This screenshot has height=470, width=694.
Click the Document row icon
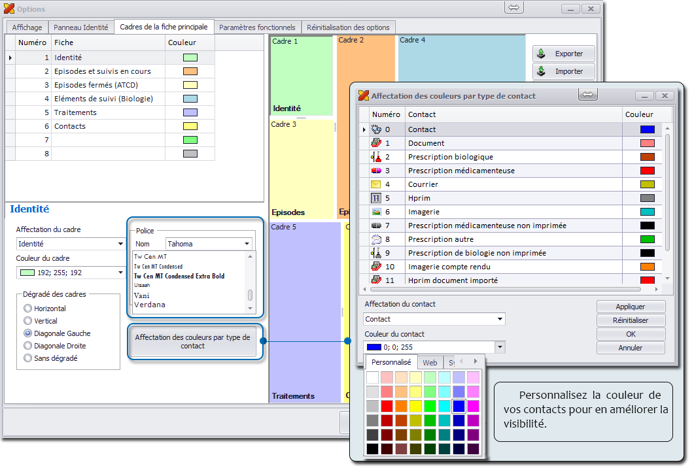tap(376, 143)
